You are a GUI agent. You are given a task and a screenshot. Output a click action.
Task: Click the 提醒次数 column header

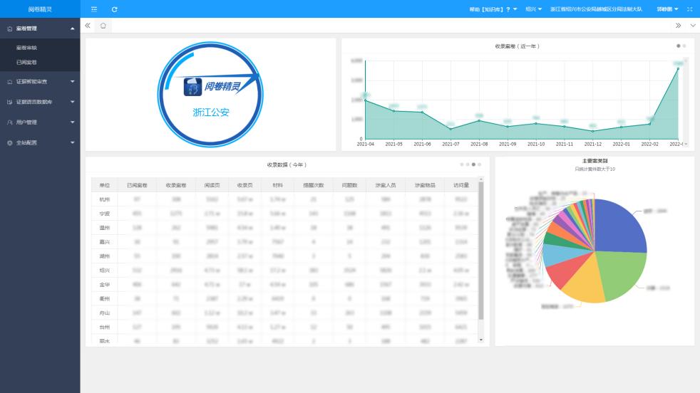314,185
